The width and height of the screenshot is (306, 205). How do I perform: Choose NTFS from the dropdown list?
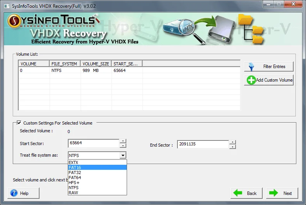(x=97, y=188)
